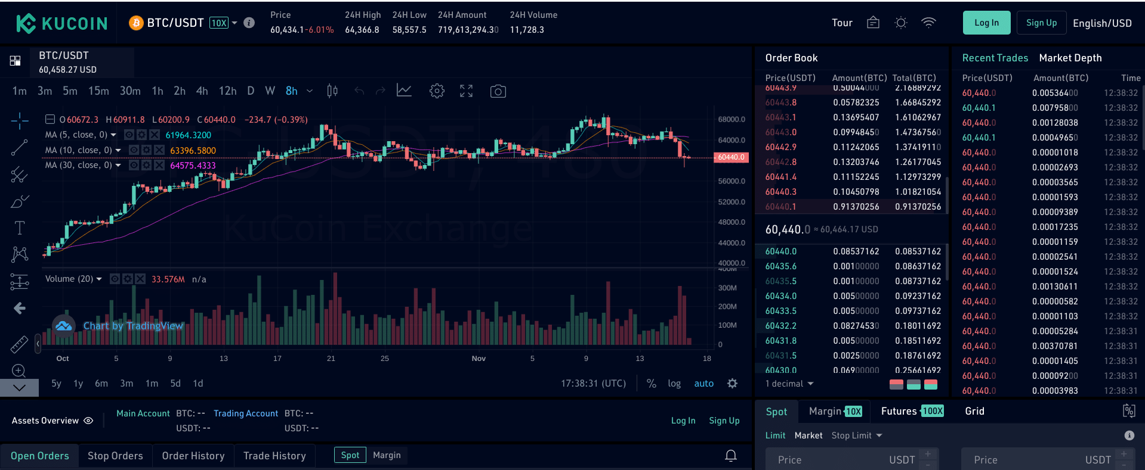Toggle visibility of MA 5 indicator
This screenshot has width=1145, height=470.
(x=129, y=135)
